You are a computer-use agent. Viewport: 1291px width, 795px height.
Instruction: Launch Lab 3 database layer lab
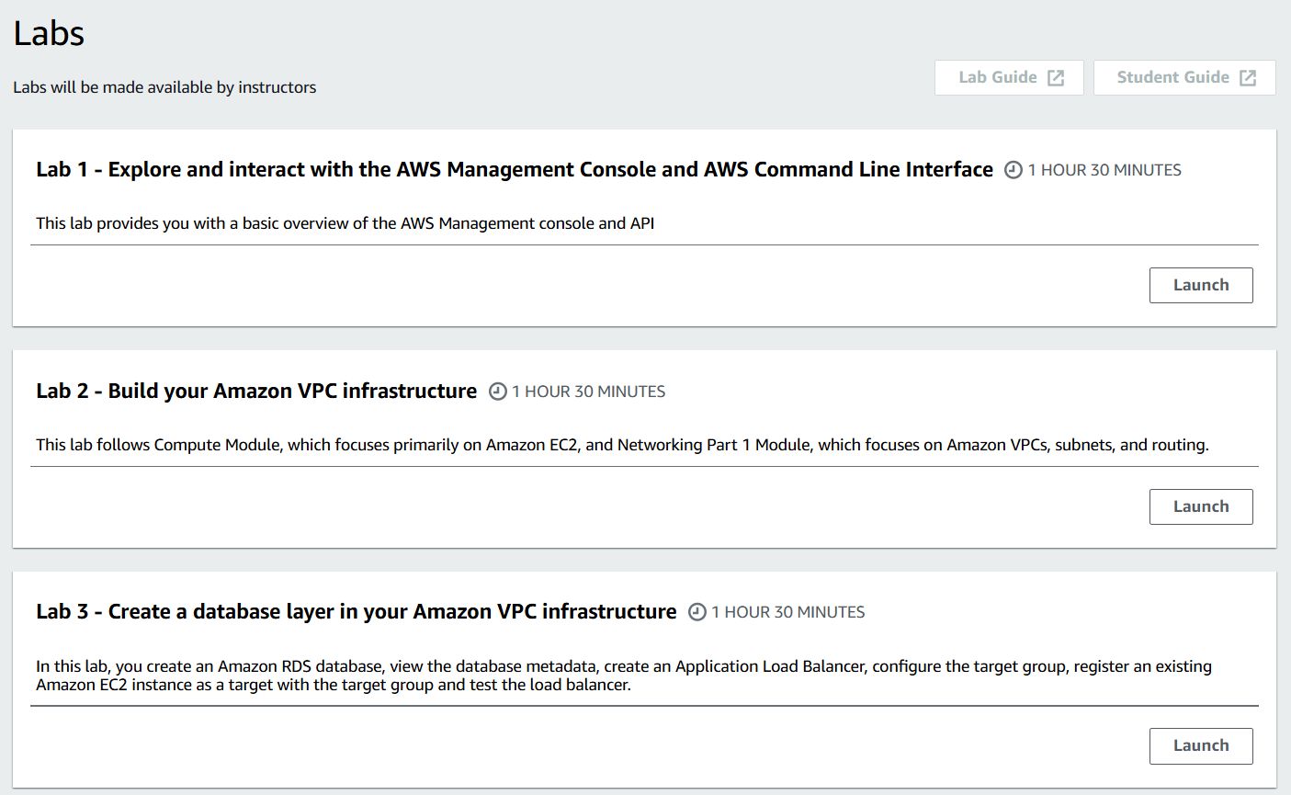pyautogui.click(x=1201, y=745)
